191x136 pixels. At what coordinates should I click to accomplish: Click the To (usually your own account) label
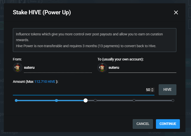[x=120, y=59]
